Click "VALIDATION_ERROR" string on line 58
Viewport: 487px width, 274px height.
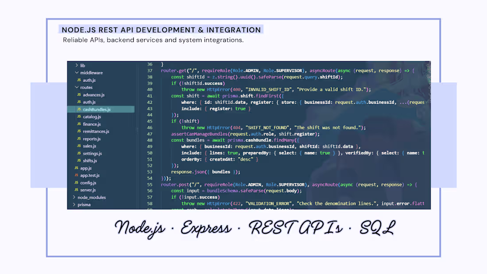tap(269, 204)
